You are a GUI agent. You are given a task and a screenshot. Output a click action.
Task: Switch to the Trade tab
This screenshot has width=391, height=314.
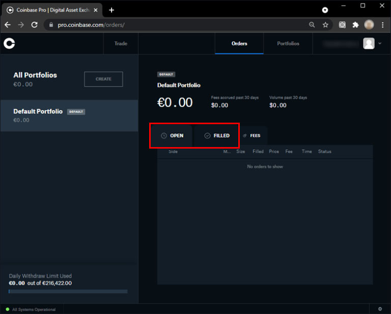pos(121,44)
